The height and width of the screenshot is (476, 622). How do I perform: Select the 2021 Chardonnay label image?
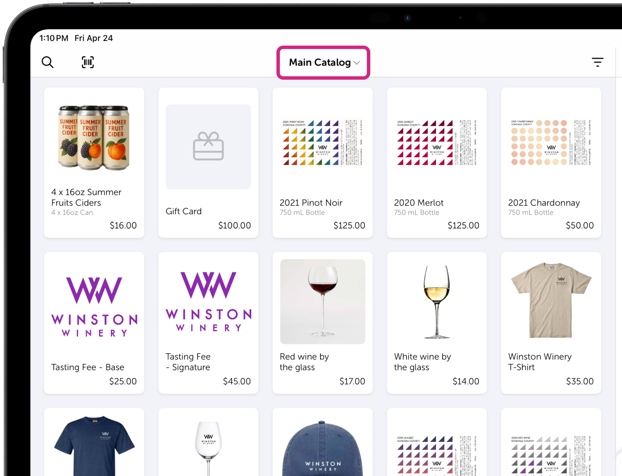551,142
